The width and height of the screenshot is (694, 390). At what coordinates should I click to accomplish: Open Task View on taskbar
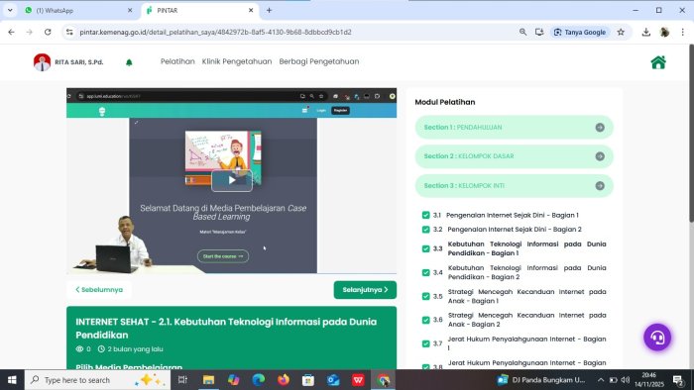click(182, 380)
